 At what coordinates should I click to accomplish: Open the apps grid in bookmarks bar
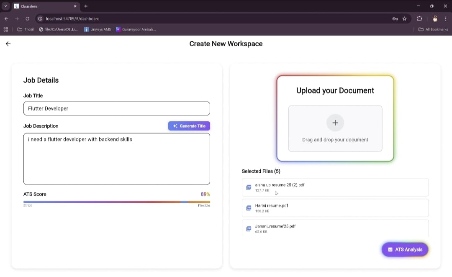(6, 29)
